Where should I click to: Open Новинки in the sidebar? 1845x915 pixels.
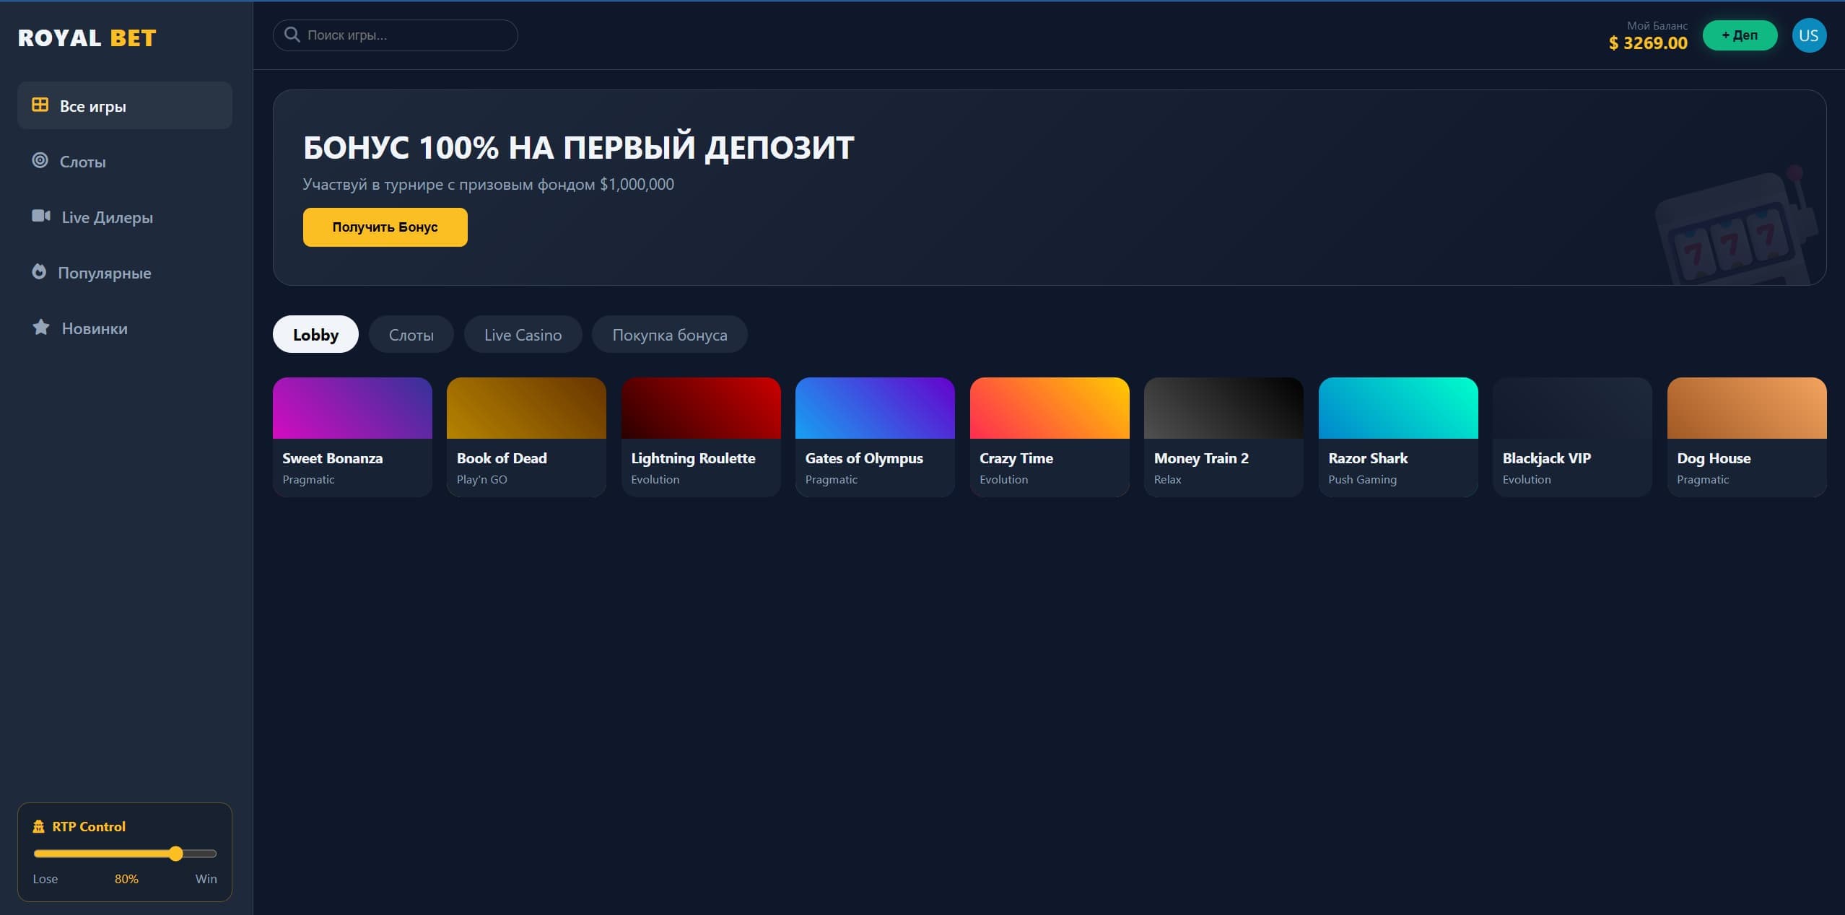[125, 328]
